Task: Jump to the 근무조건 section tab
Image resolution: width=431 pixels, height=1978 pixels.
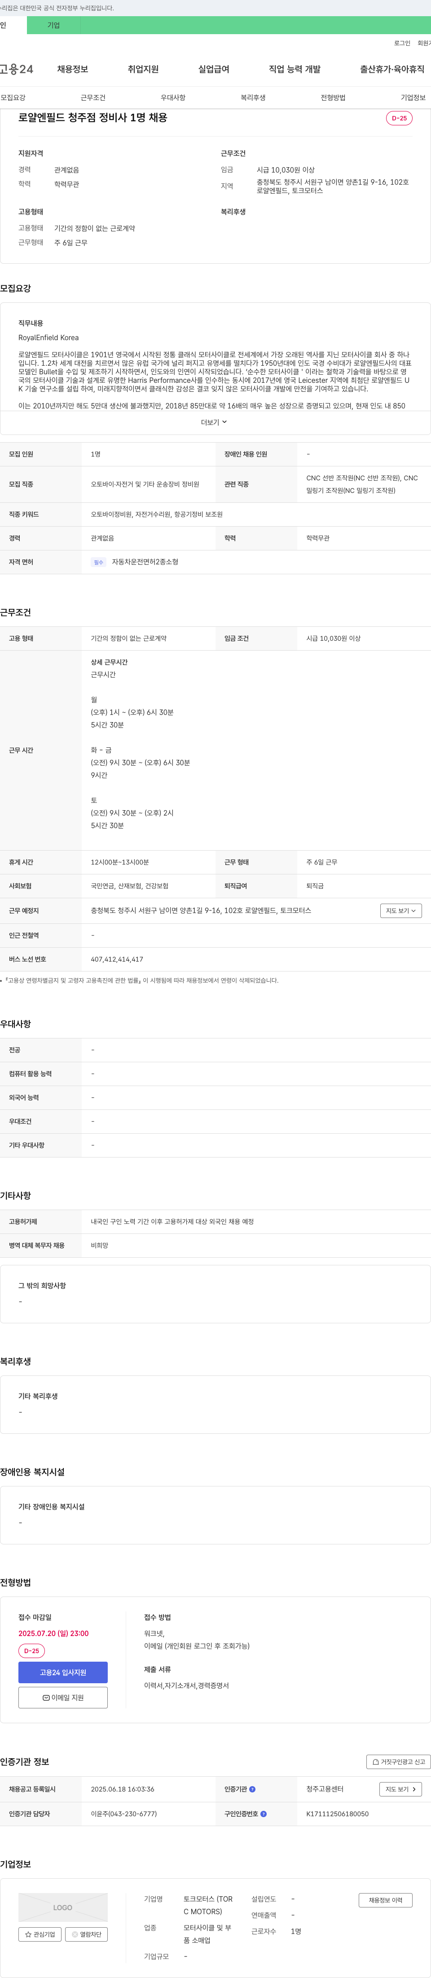Action: point(93,98)
